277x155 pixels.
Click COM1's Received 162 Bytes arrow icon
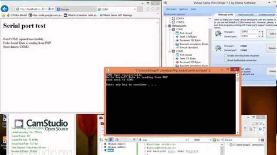click(177, 40)
